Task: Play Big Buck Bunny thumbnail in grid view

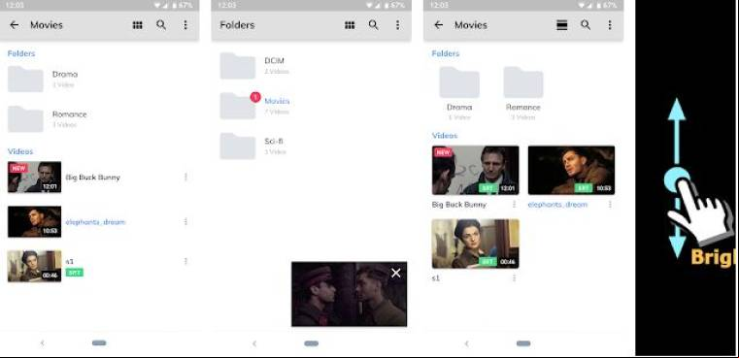Action: [x=476, y=170]
